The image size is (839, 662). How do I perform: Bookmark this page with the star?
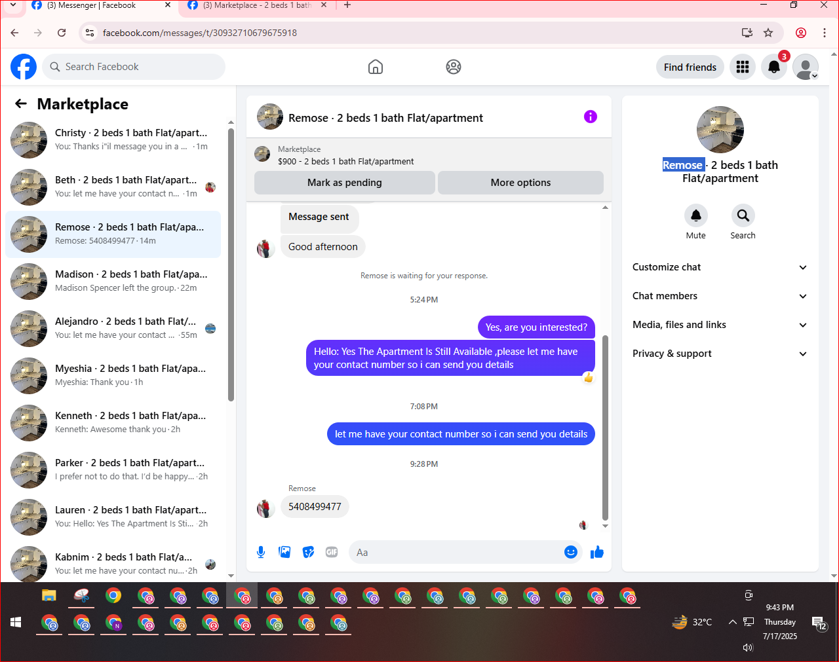pyautogui.click(x=768, y=33)
